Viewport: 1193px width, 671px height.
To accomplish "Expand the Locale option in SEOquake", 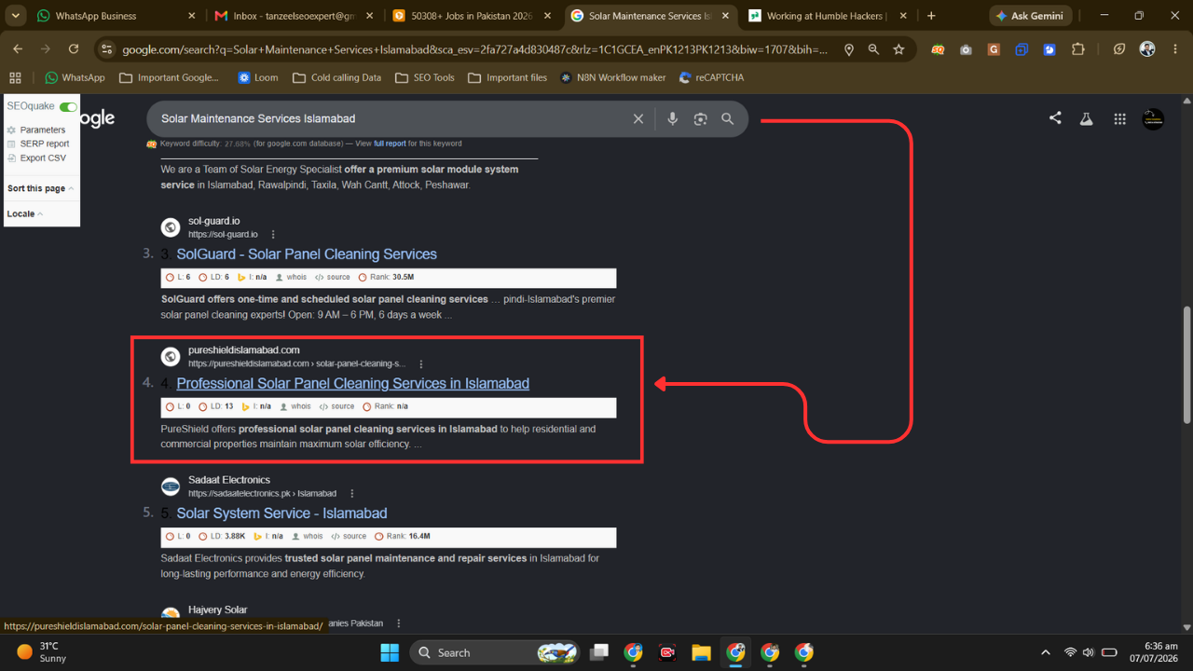I will (25, 213).
